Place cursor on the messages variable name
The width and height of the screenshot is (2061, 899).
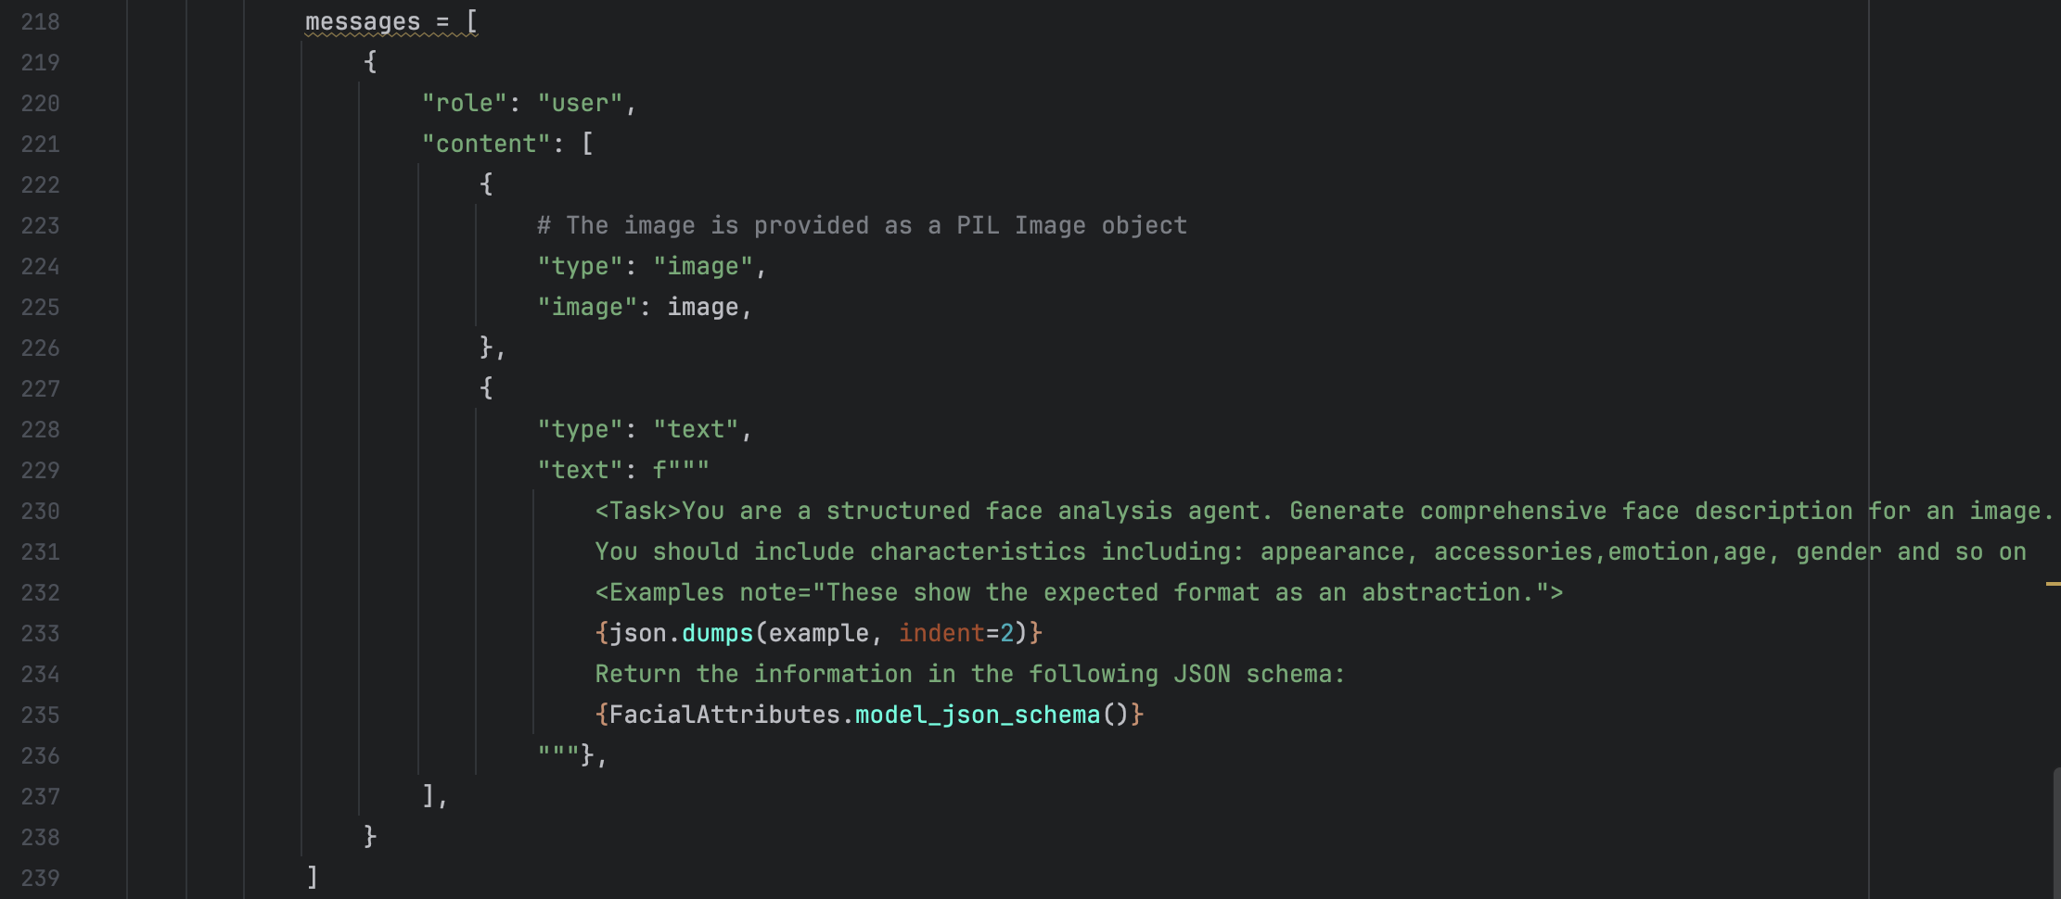coord(363,21)
